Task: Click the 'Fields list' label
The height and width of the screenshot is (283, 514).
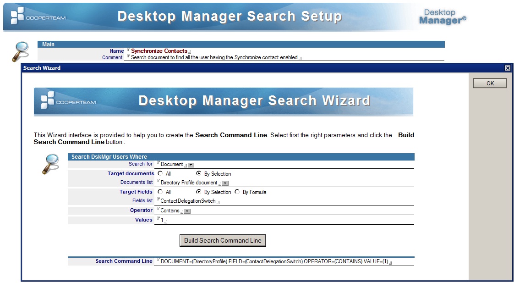Action: (142, 200)
